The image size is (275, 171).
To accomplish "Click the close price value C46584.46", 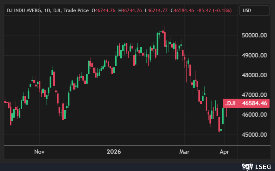I will 182,10.
